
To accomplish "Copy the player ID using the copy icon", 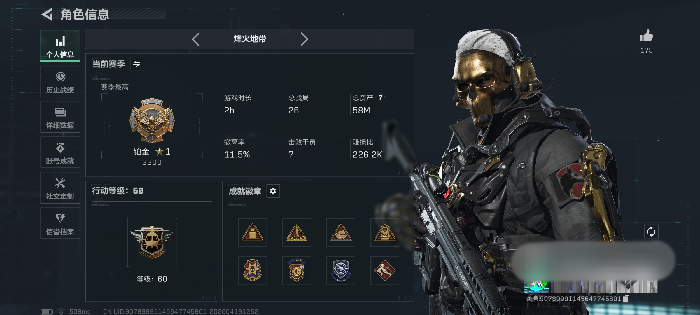I will point(626,299).
